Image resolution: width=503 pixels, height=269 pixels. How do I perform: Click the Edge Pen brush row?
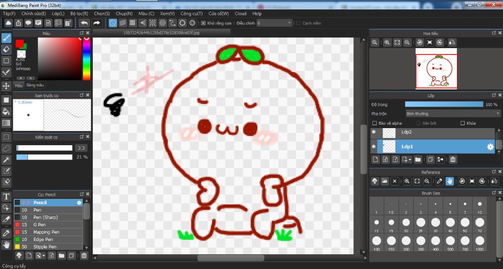point(48,240)
